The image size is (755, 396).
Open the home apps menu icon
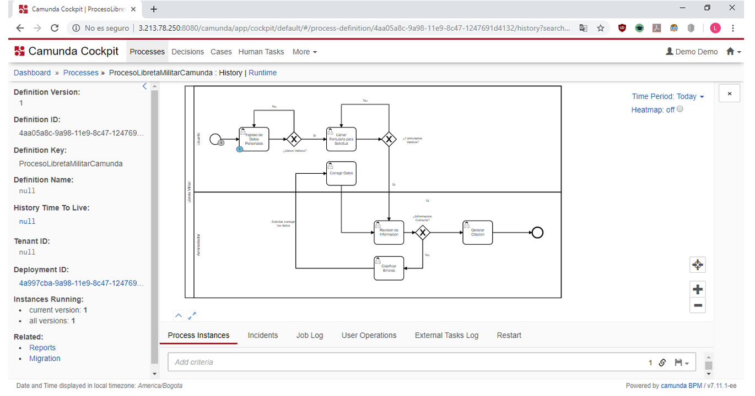pyautogui.click(x=733, y=51)
